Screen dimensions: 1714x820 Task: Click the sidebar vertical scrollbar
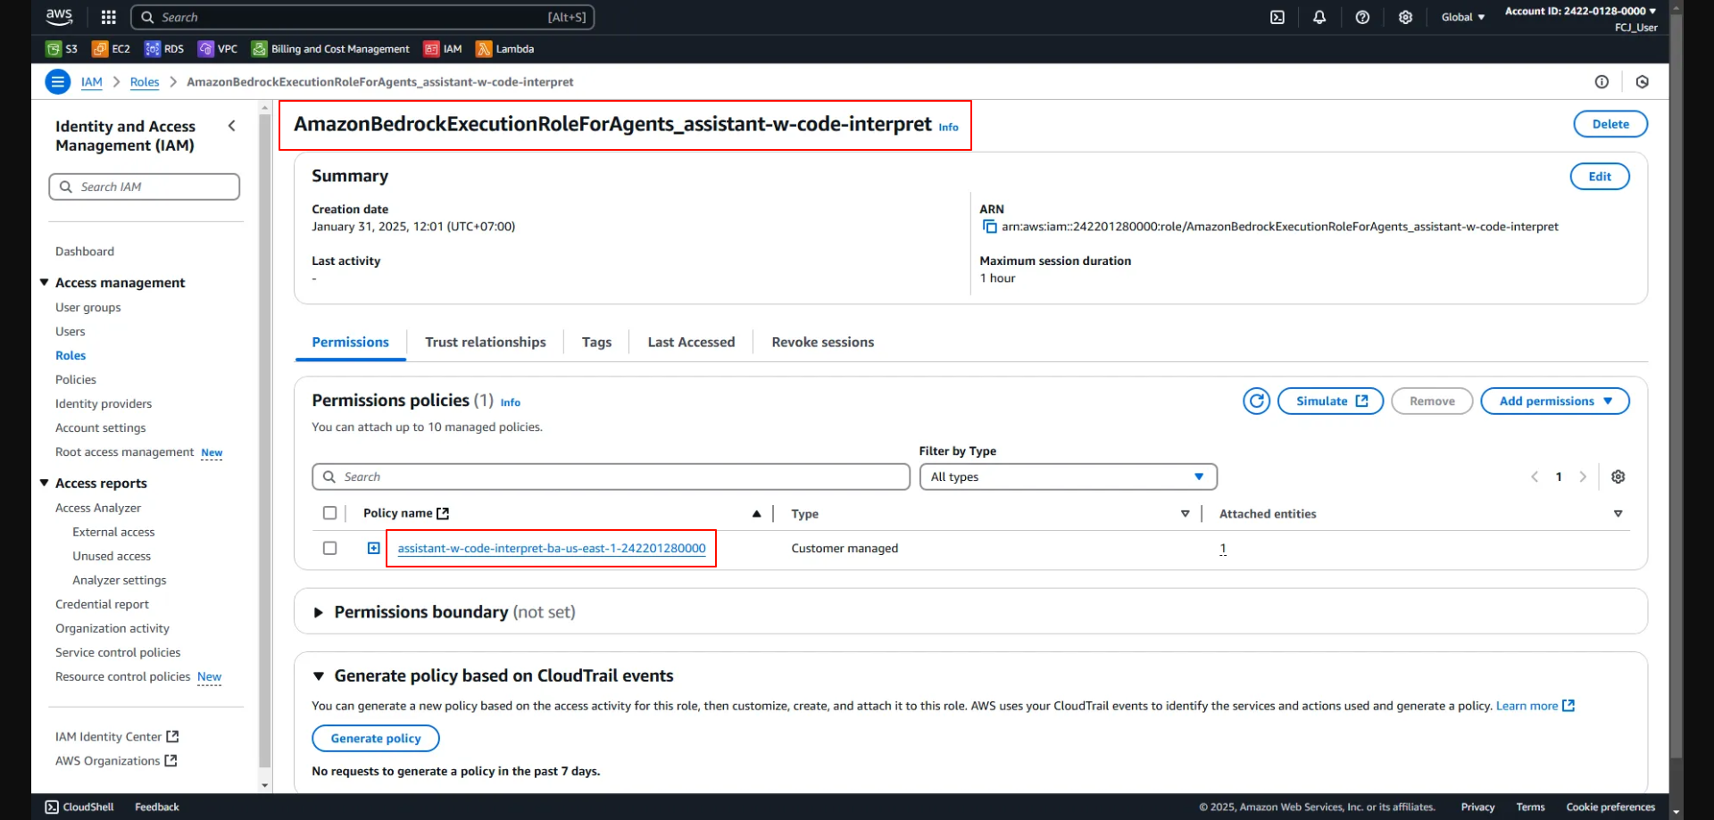pyautogui.click(x=264, y=441)
